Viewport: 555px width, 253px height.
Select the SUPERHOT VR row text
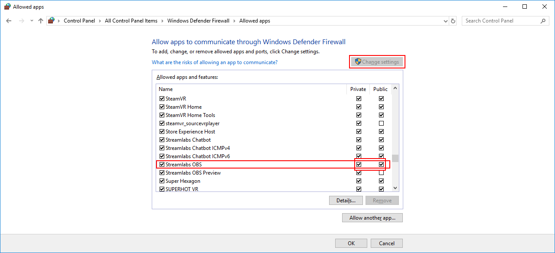pos(182,189)
